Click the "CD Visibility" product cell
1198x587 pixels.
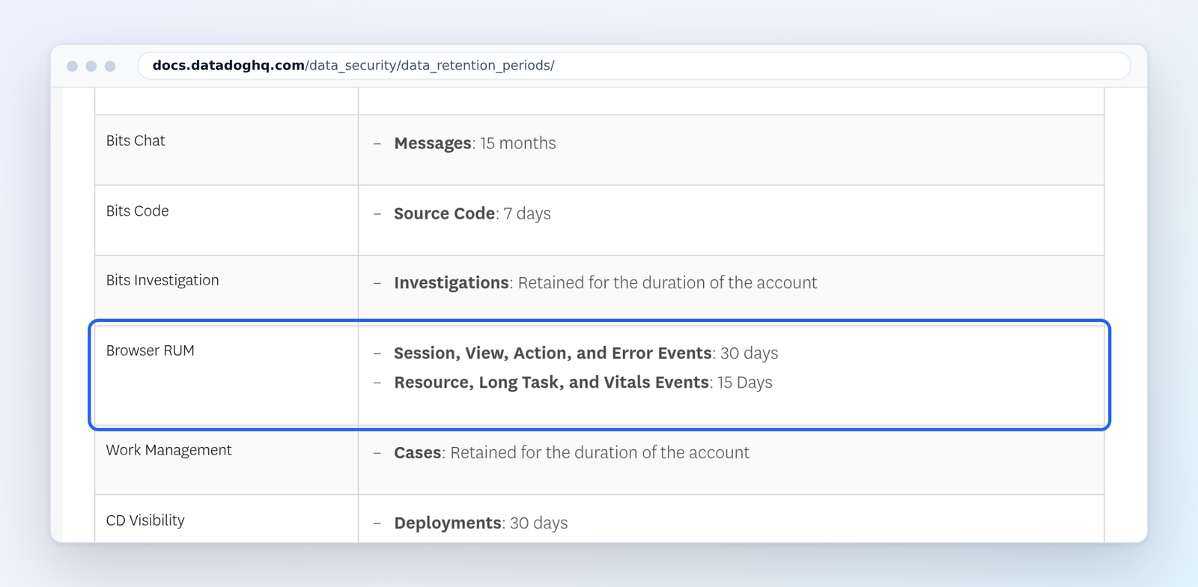point(227,519)
